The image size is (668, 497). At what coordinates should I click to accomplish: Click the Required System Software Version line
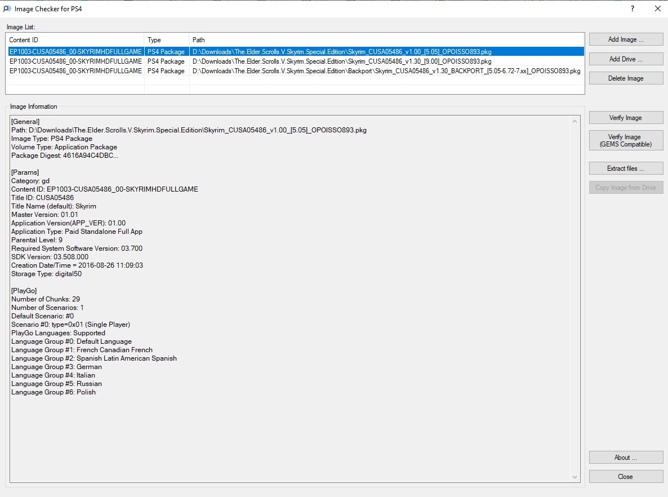[x=77, y=248]
